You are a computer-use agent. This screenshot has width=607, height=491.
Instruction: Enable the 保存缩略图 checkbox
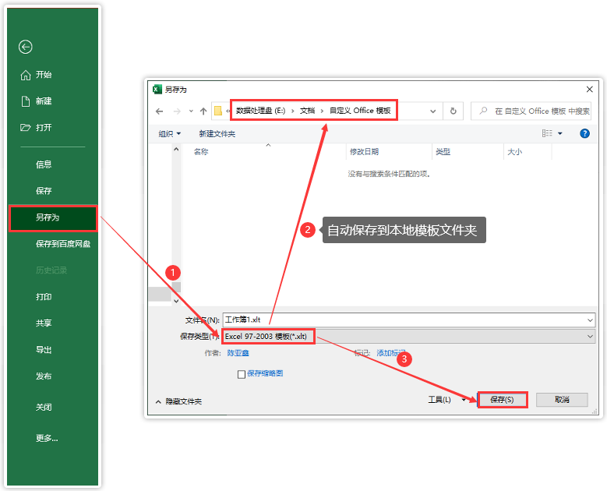pyautogui.click(x=242, y=374)
